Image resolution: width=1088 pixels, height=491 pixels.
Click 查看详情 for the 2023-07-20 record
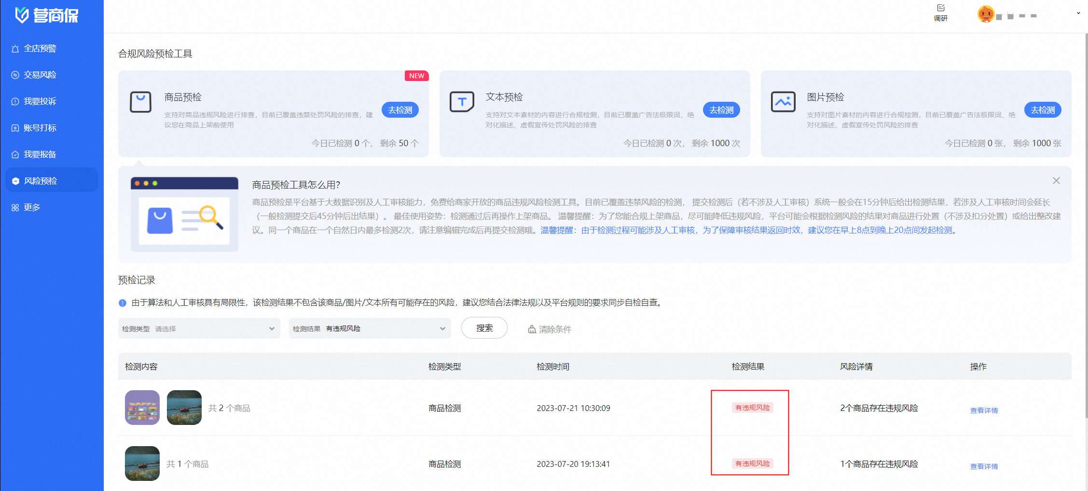point(984,466)
